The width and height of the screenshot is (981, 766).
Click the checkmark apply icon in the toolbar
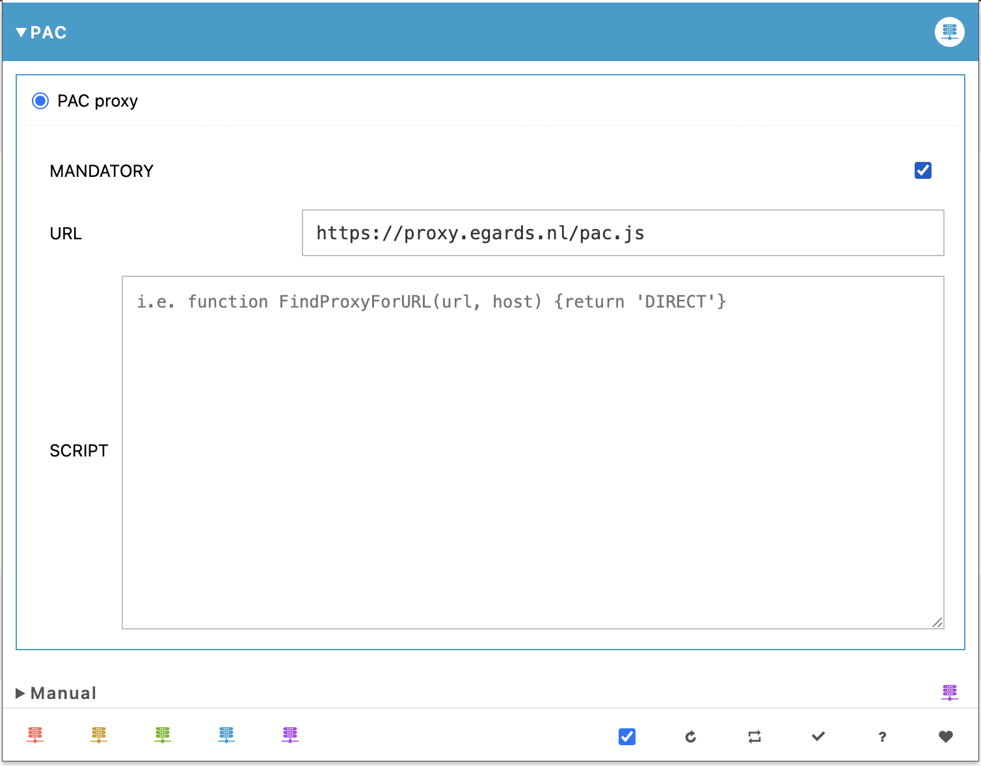(817, 737)
